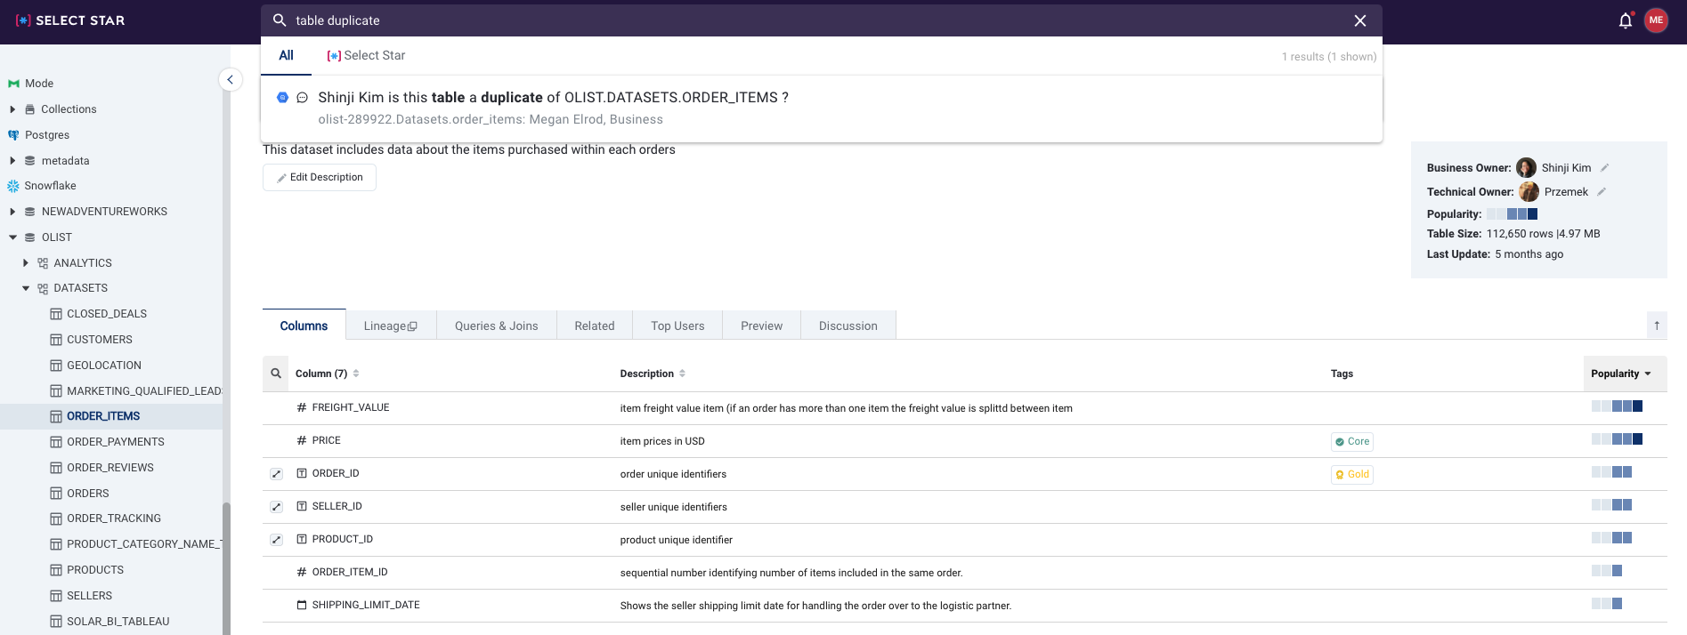The image size is (1687, 635).
Task: Click the expand icon beside SELLER_ID
Action: (x=276, y=507)
